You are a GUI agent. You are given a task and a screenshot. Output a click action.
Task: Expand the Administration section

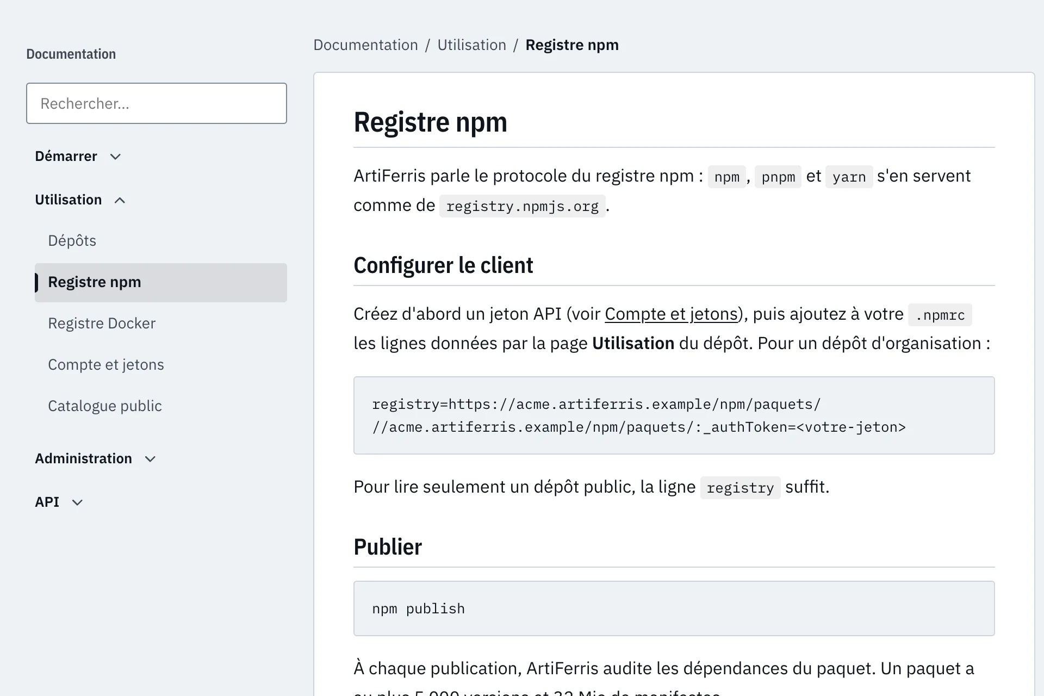click(96, 459)
